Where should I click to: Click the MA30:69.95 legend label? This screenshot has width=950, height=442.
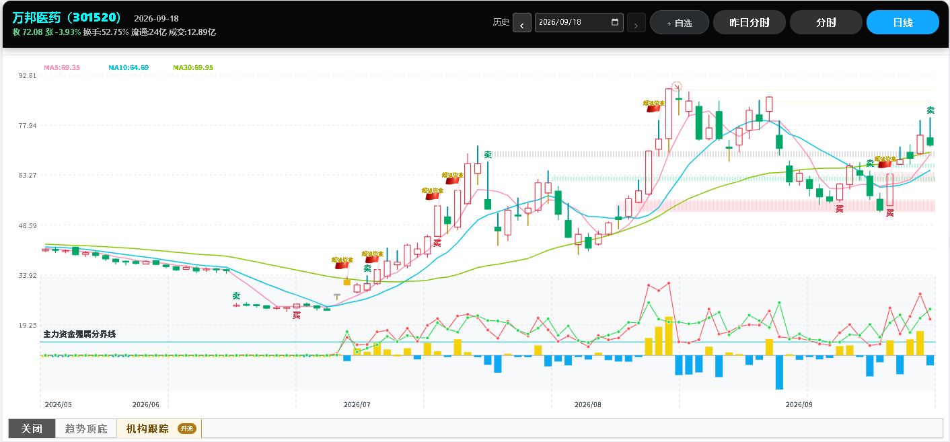click(x=193, y=67)
